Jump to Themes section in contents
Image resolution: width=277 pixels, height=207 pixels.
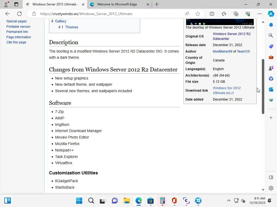point(71,27)
